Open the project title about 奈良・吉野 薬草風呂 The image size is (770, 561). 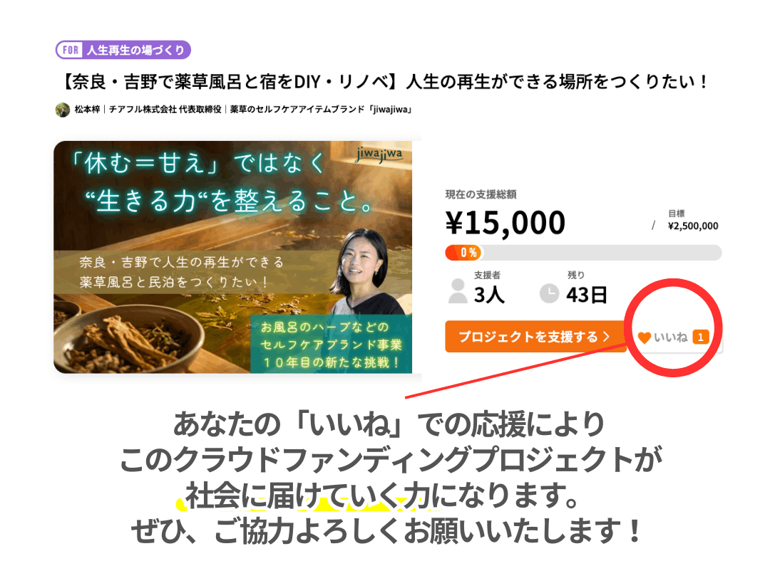(384, 81)
